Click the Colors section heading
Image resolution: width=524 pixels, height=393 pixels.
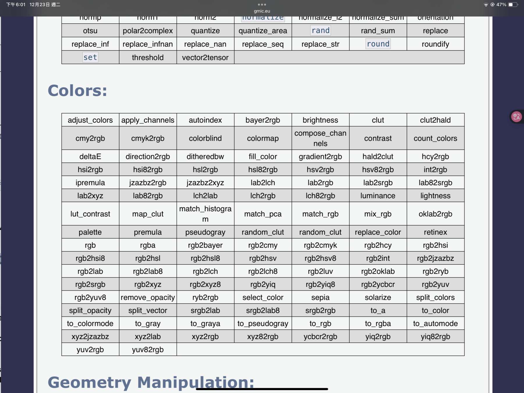pyautogui.click(x=77, y=91)
